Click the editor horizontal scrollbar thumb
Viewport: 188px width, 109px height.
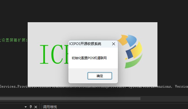pyautogui.click(x=70, y=99)
